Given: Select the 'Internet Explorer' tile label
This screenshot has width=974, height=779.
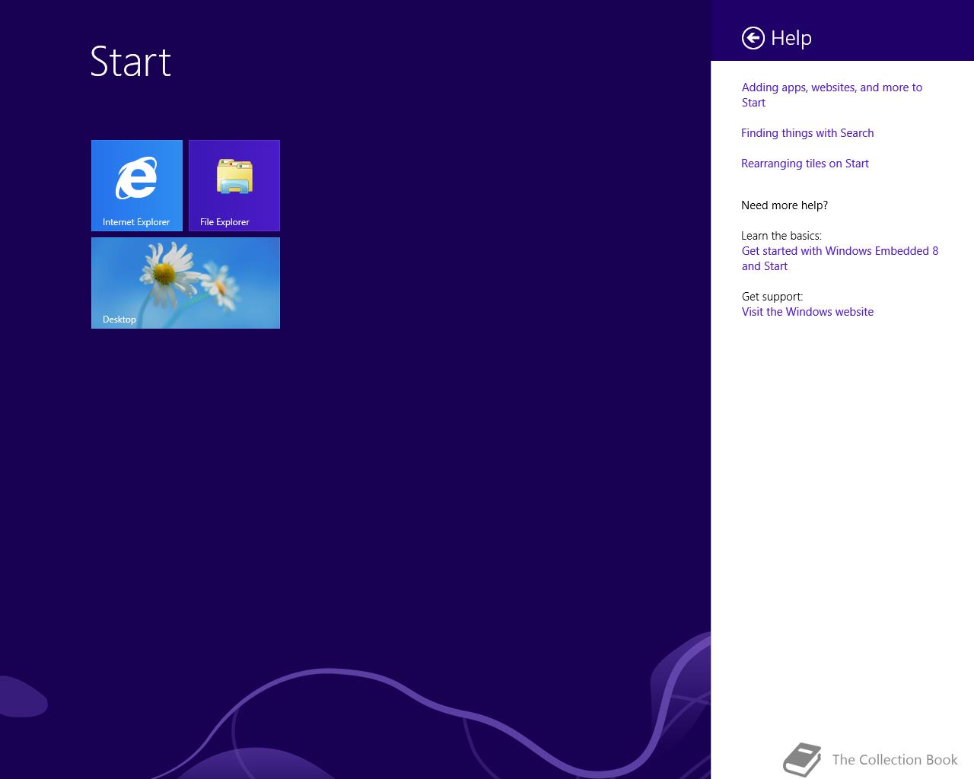Looking at the screenshot, I should 136,222.
